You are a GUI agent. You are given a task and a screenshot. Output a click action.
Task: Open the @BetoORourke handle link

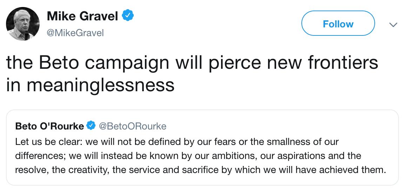tap(133, 126)
